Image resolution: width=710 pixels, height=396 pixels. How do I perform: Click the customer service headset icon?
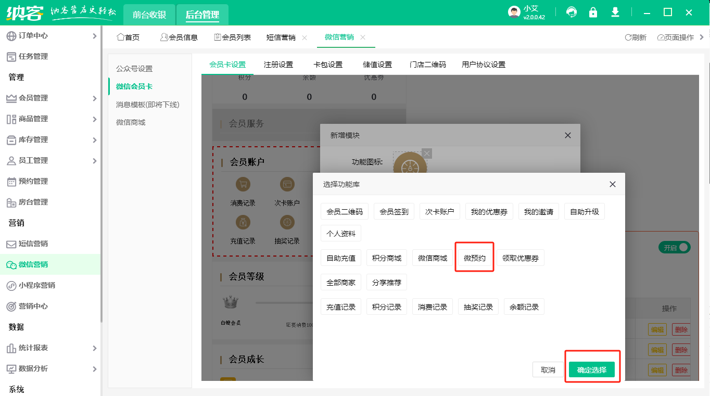pyautogui.click(x=572, y=12)
